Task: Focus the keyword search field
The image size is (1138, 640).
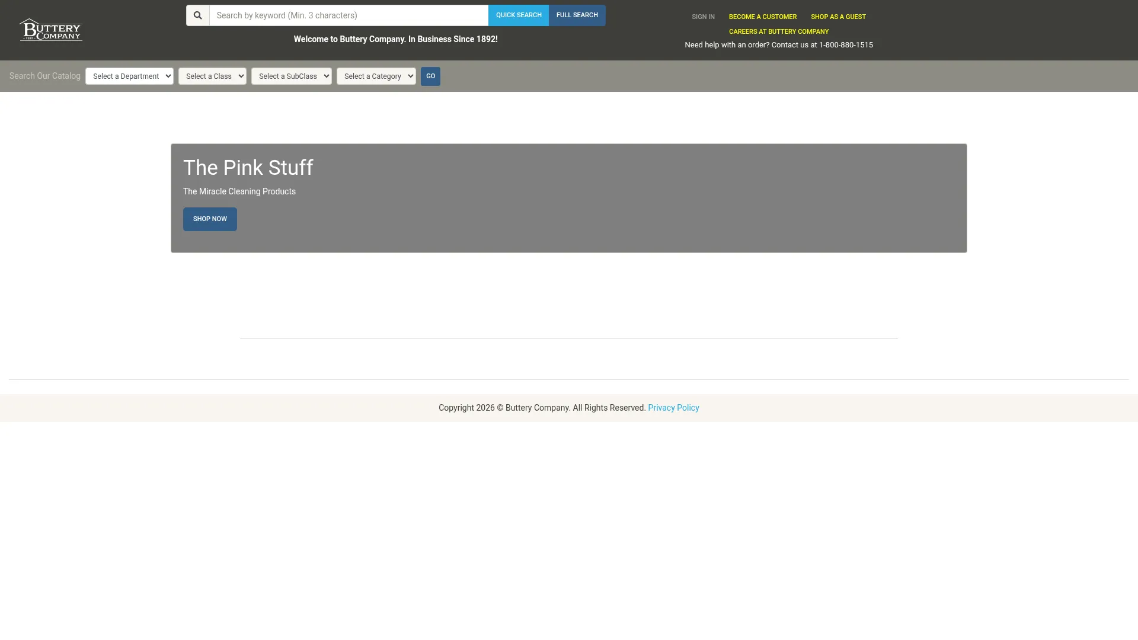Action: coord(349,15)
